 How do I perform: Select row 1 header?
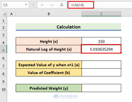(3, 20)
